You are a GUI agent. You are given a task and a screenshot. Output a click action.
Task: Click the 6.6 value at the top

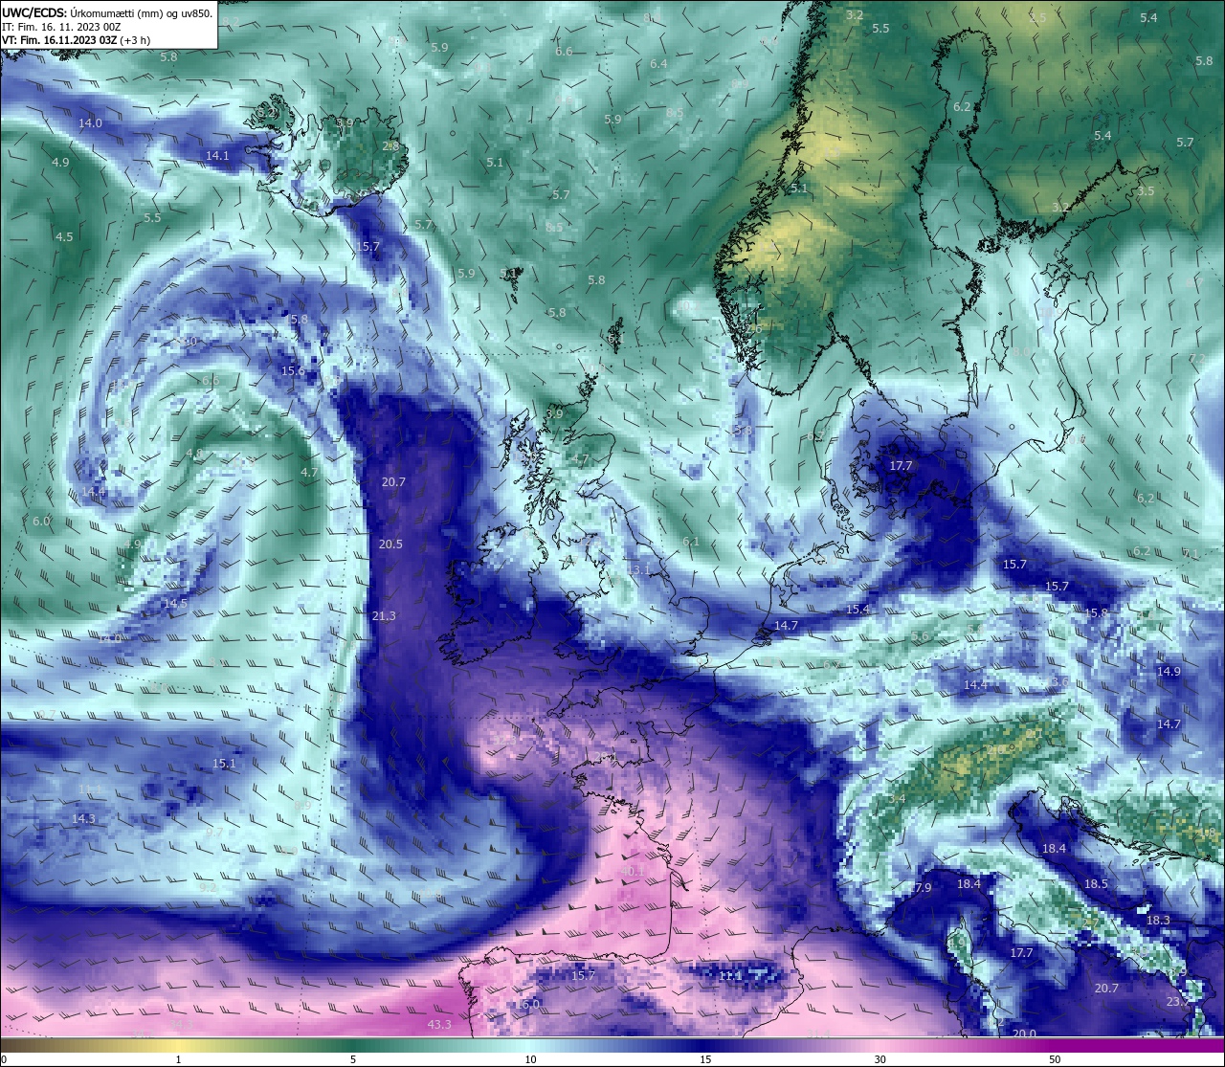pyautogui.click(x=564, y=52)
